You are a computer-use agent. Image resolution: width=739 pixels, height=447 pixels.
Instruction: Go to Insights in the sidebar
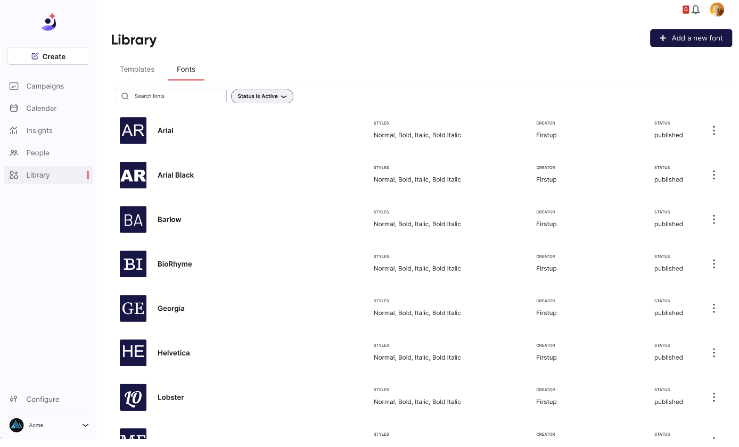48,130
